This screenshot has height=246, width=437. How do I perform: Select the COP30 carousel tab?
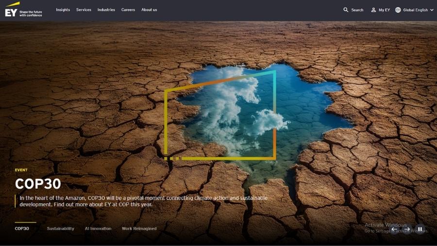click(22, 228)
